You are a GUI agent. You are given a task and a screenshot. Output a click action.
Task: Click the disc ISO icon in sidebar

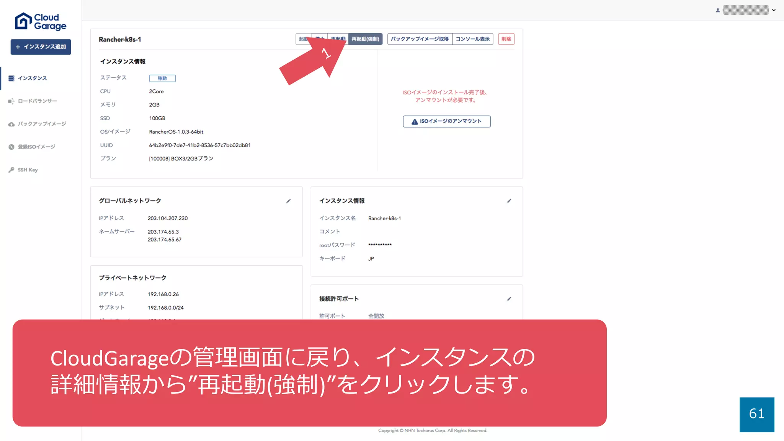11,147
